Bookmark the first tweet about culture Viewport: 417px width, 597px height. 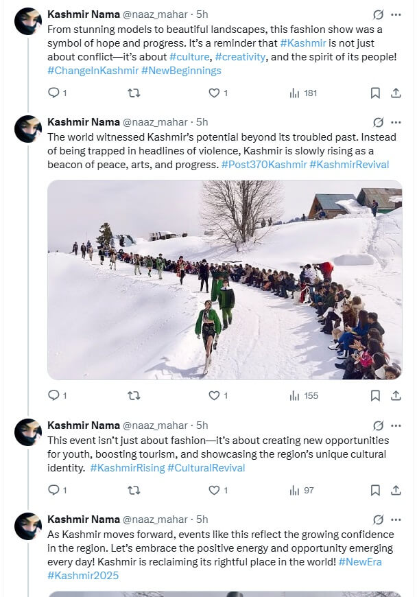[x=375, y=93]
